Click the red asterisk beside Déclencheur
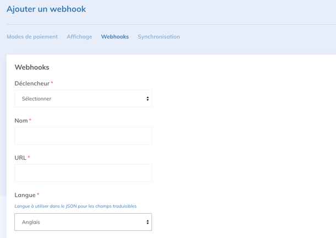Image resolution: width=336 pixels, height=238 pixels. point(52,83)
